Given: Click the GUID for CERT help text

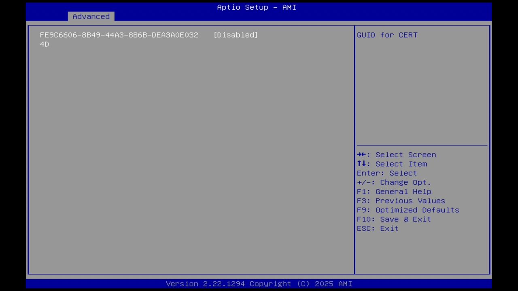Looking at the screenshot, I should click(387, 35).
